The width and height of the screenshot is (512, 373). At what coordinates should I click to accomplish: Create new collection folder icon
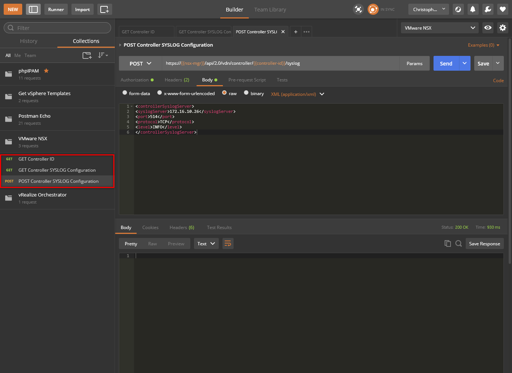pos(87,56)
